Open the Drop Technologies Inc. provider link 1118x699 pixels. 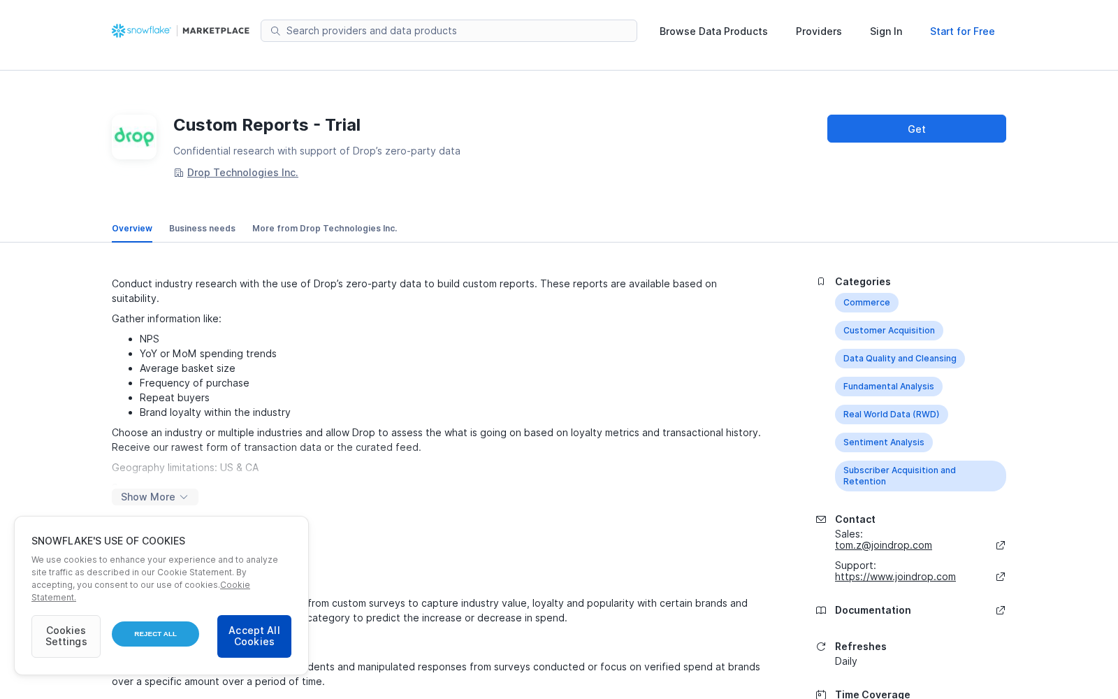[242, 173]
